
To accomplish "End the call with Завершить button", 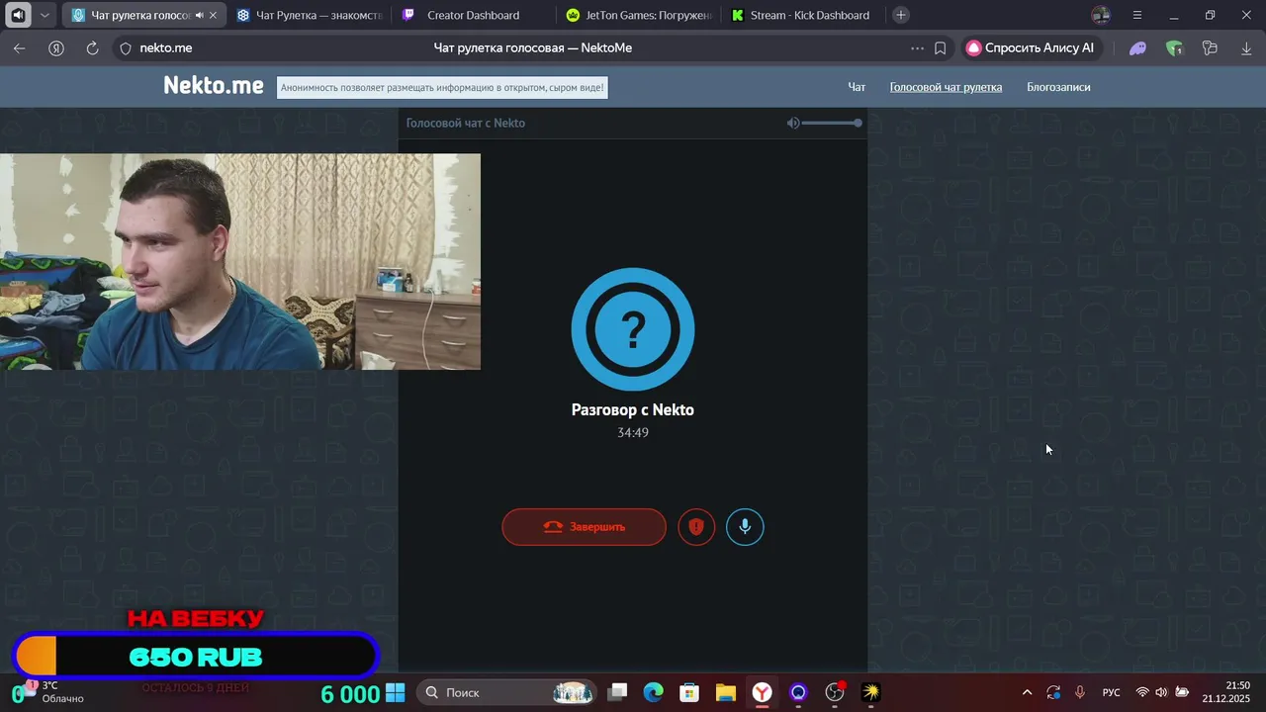I will coord(584,527).
